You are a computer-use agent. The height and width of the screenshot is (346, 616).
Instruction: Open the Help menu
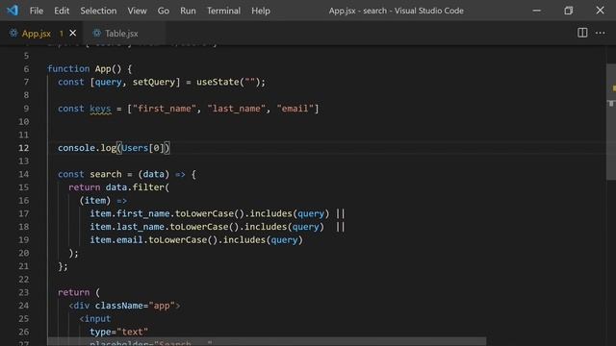(261, 11)
